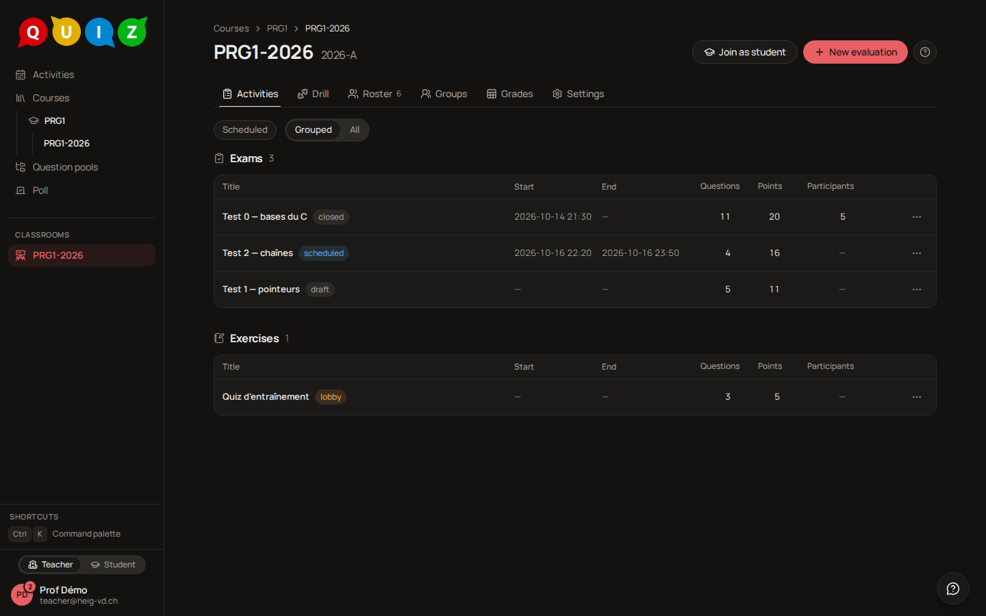
Task: Open the Drill tab
Action: pos(313,94)
